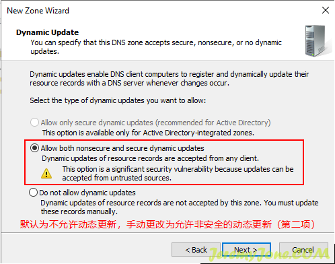Screen dimensions: 335x264
Task: Click the red Chinese annotation text
Action: 167,224
